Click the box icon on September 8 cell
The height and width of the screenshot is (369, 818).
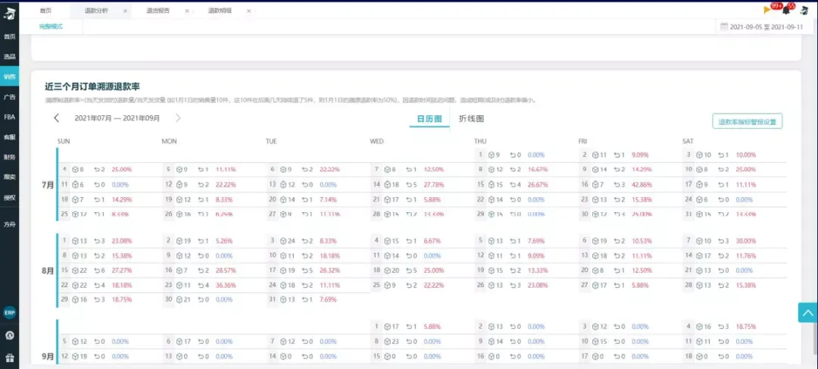pos(387,341)
